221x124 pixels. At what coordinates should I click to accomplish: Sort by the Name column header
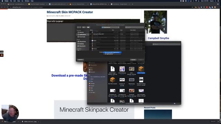91,30
